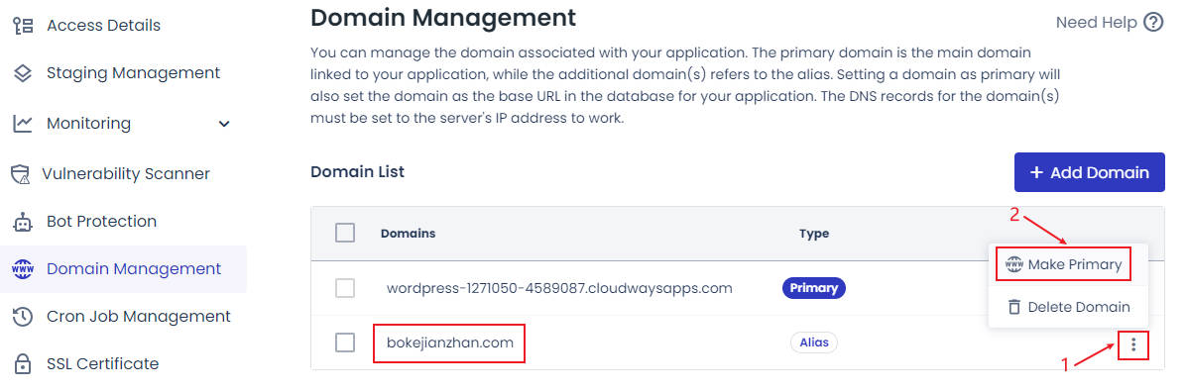Check the wordpress cloudwaysapps.com domain checkbox
The height and width of the screenshot is (392, 1186).
click(345, 288)
